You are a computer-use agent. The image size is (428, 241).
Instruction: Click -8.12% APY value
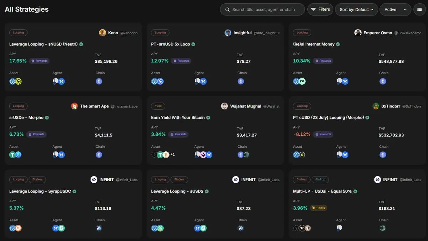click(302, 134)
